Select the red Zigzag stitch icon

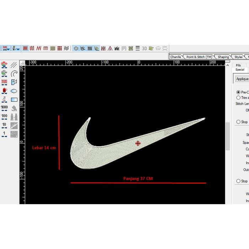(x=39, y=48)
